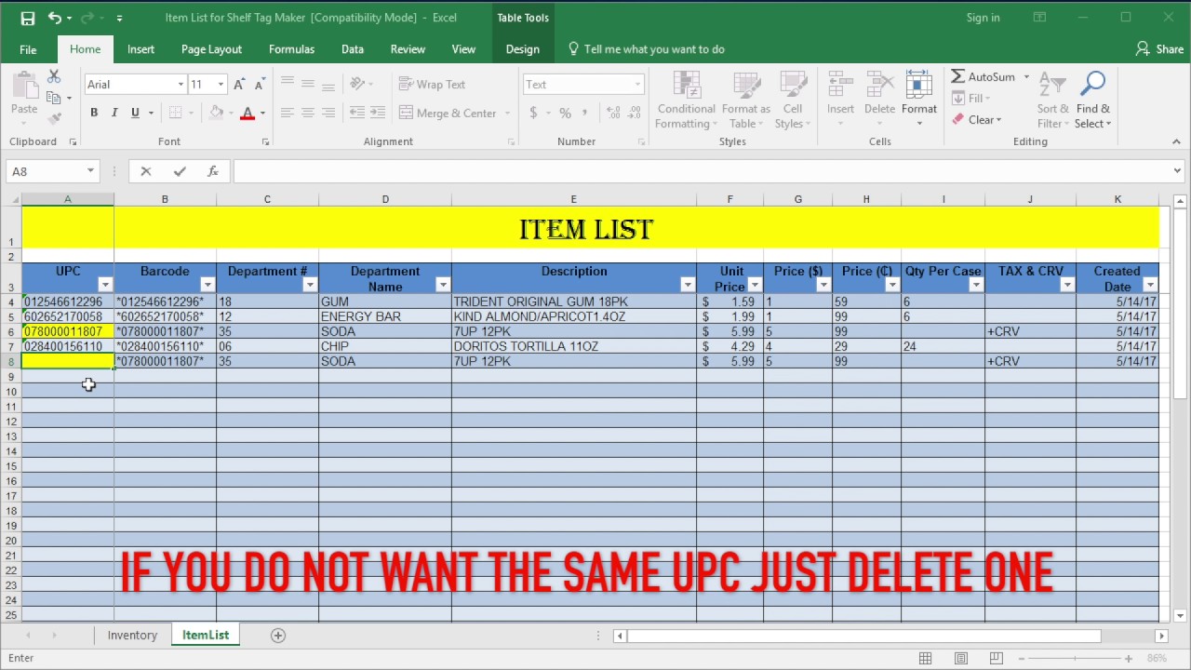
Task: Click the formula bar input field
Action: click(703, 171)
